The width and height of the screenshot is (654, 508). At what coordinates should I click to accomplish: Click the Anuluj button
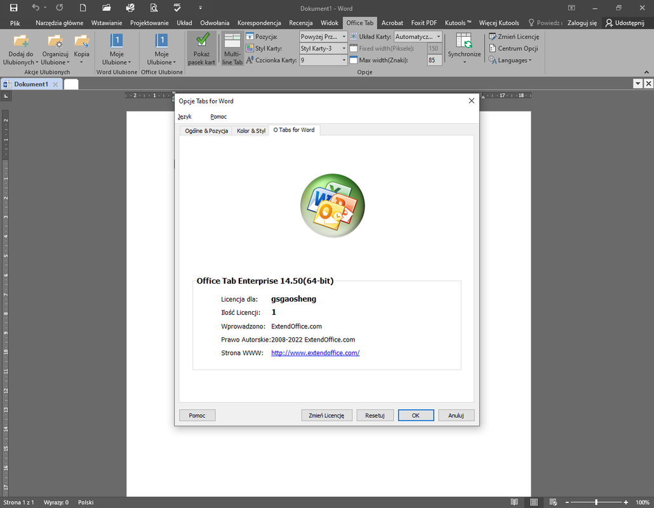[457, 415]
